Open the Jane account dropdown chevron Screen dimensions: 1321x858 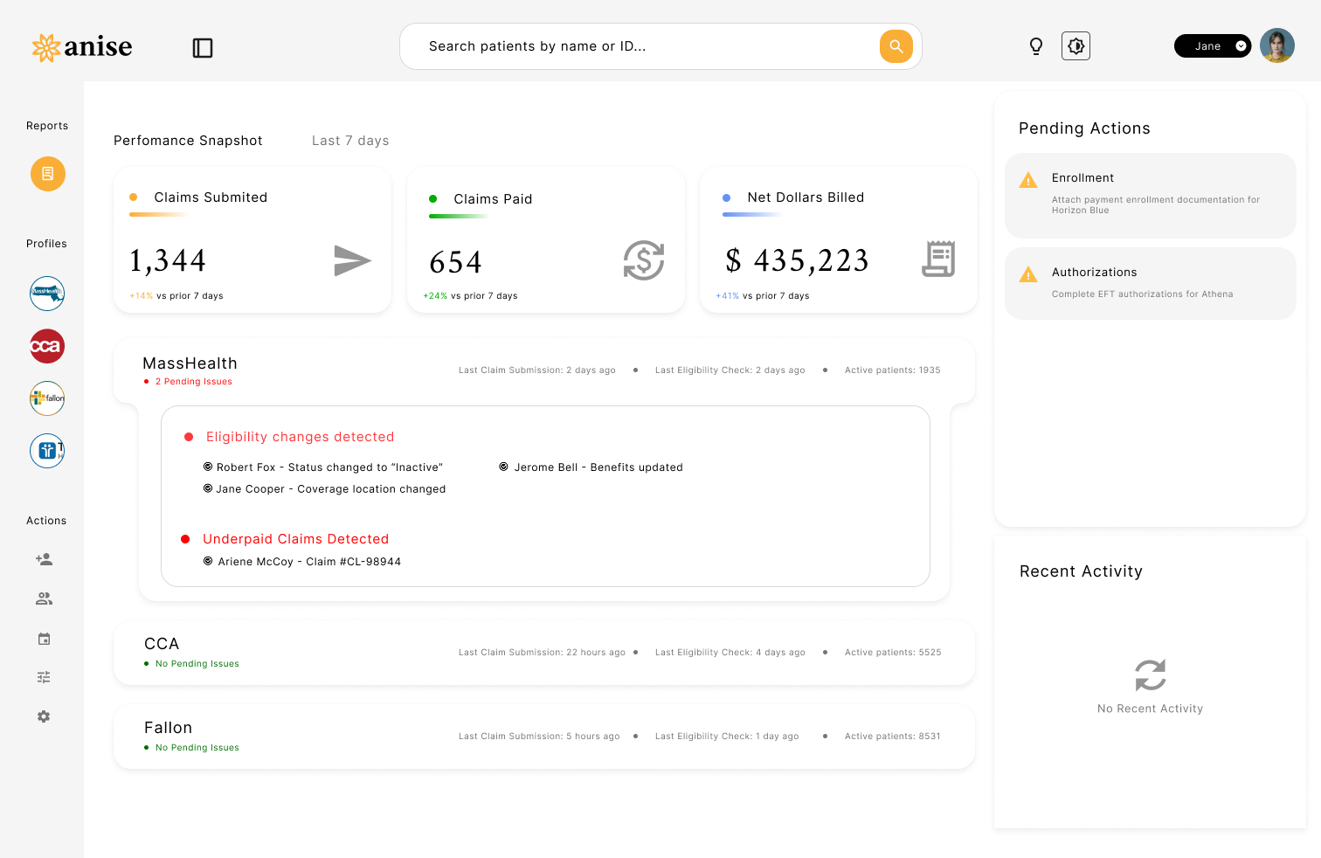pos(1241,45)
